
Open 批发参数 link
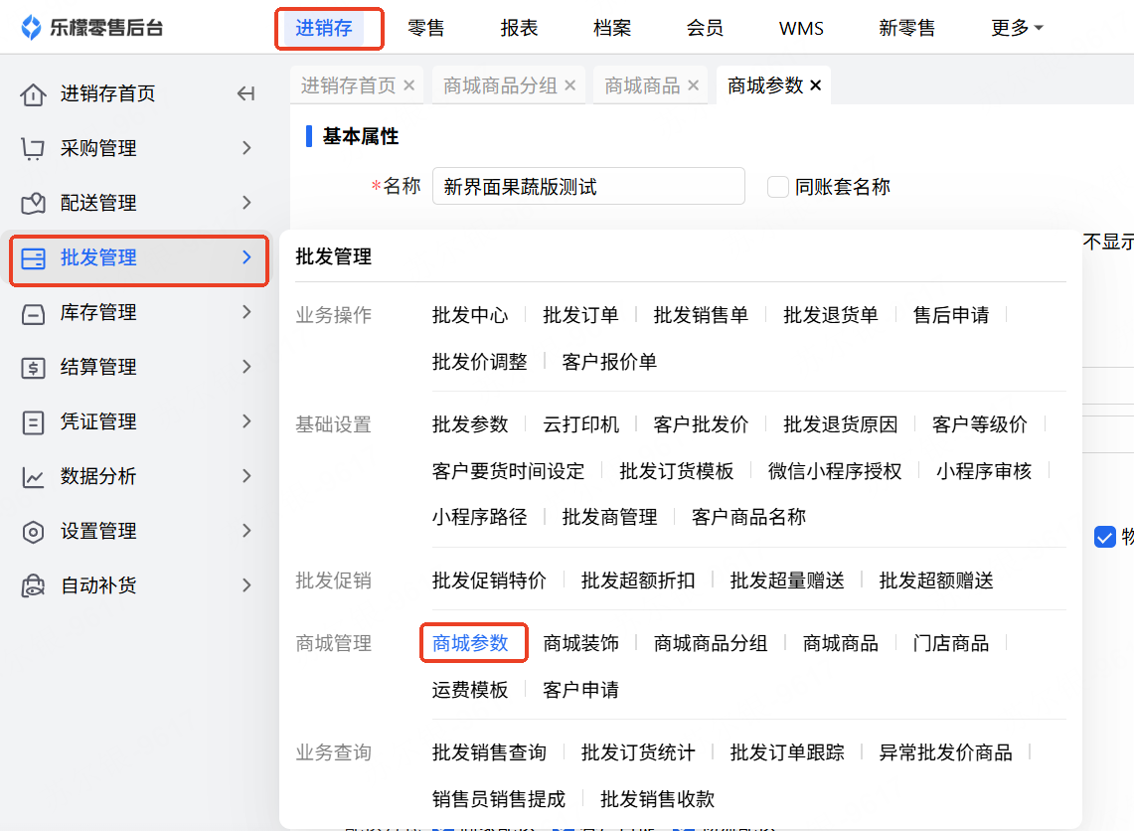click(x=470, y=423)
